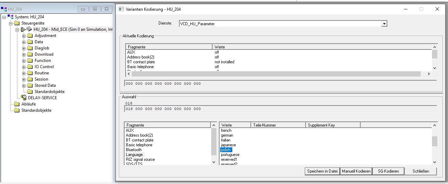Viewport: 448px width, 184px height.
Task: Choose the german language value
Action: (x=227, y=135)
